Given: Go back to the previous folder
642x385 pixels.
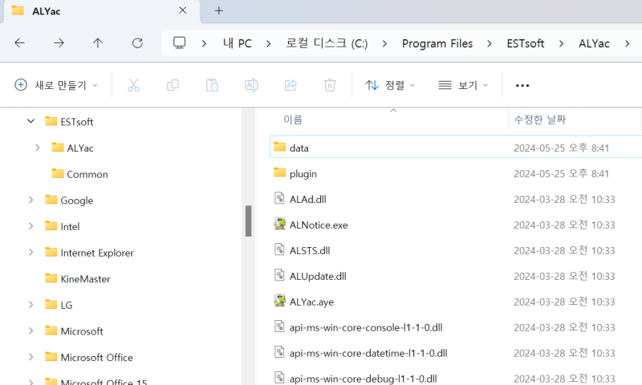Looking at the screenshot, I should coord(19,43).
